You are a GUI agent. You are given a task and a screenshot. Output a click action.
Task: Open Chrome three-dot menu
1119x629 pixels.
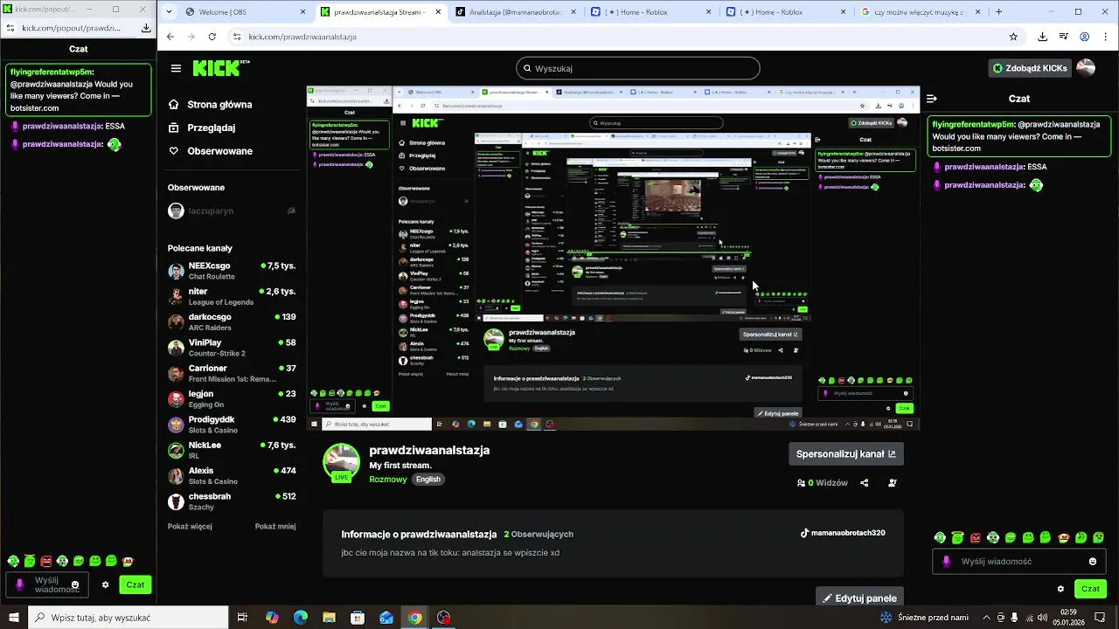click(1106, 37)
